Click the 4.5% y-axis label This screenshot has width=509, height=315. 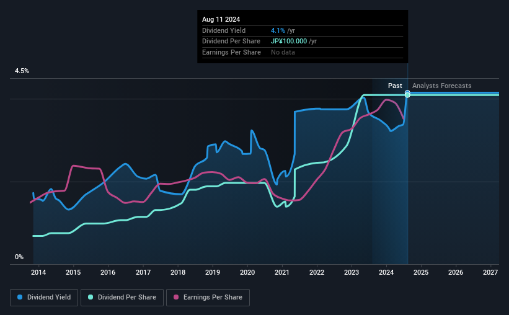tap(22, 71)
